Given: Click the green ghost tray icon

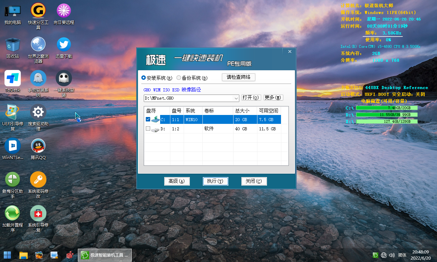Looking at the screenshot, I should (375, 255).
